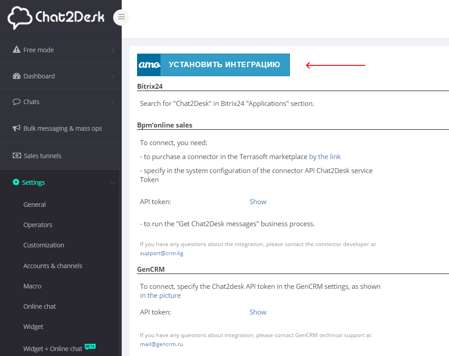This screenshot has height=356, width=449.
Task: Click the amoCRM logo on the integration button
Action: pyautogui.click(x=149, y=64)
